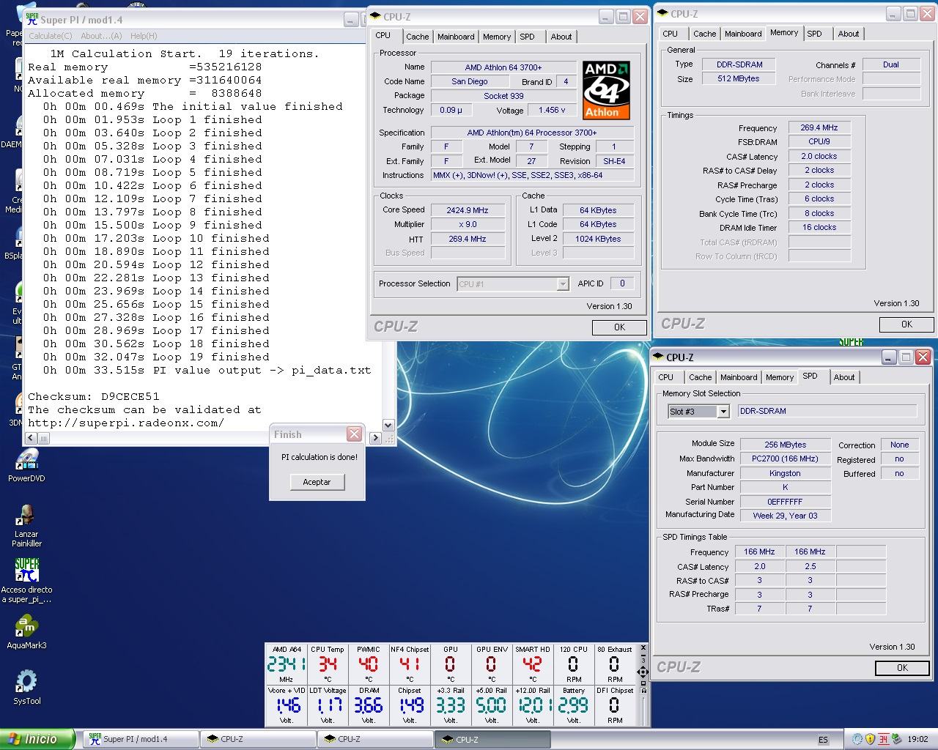Open the super_pi desktop shortcut icon

coord(26,571)
